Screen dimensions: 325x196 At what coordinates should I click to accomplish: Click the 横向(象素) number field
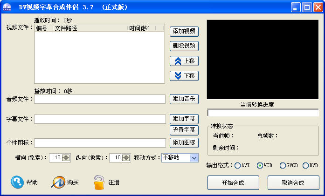56,158
